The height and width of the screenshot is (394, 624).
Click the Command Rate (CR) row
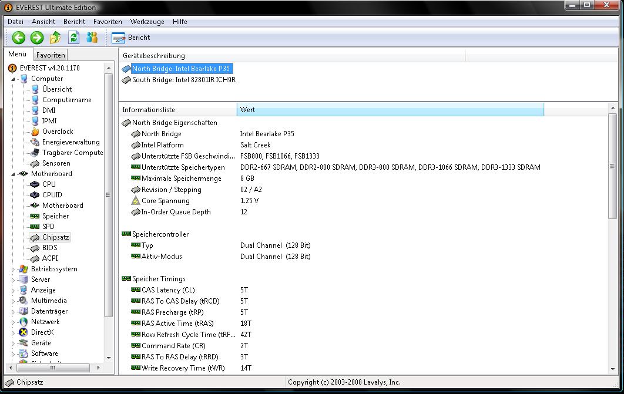pyautogui.click(x=364, y=345)
